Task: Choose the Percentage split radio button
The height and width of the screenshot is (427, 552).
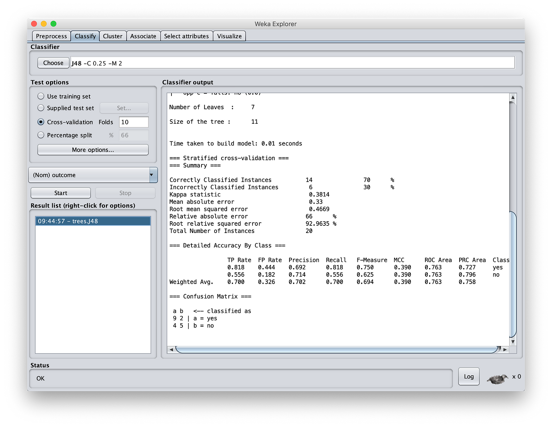Action: 41,135
